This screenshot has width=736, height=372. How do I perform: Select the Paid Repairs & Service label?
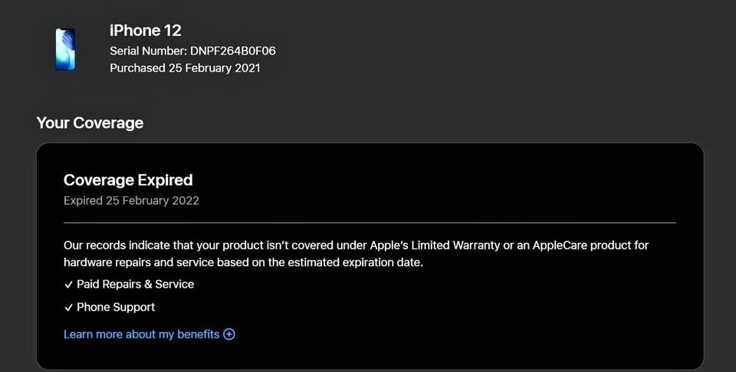click(x=135, y=285)
